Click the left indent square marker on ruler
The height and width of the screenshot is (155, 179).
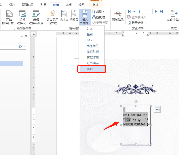tap(123, 36)
